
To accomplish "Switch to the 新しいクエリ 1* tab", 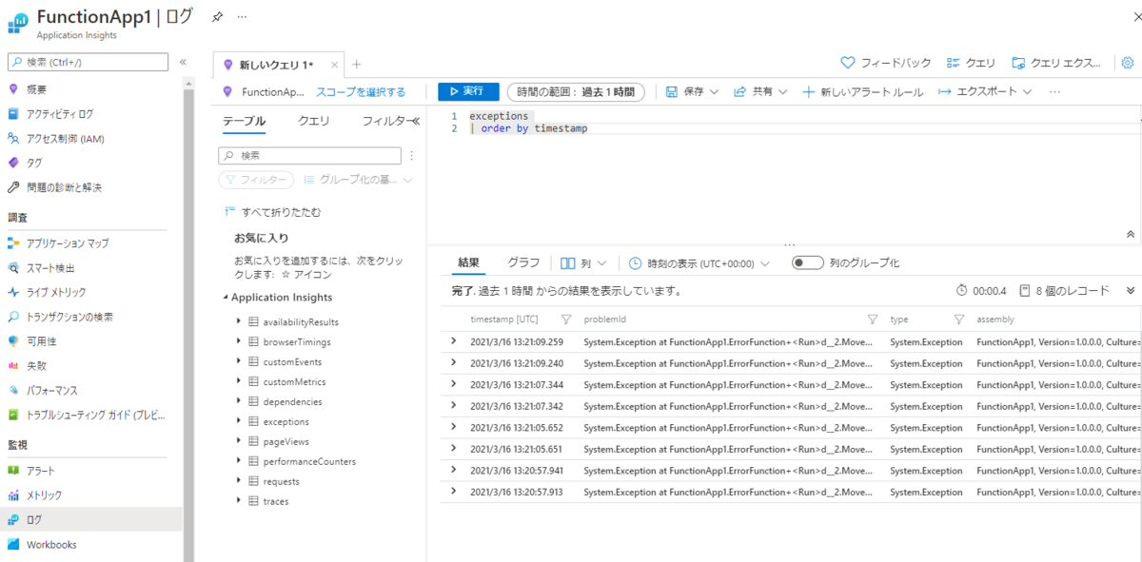I will 277,65.
